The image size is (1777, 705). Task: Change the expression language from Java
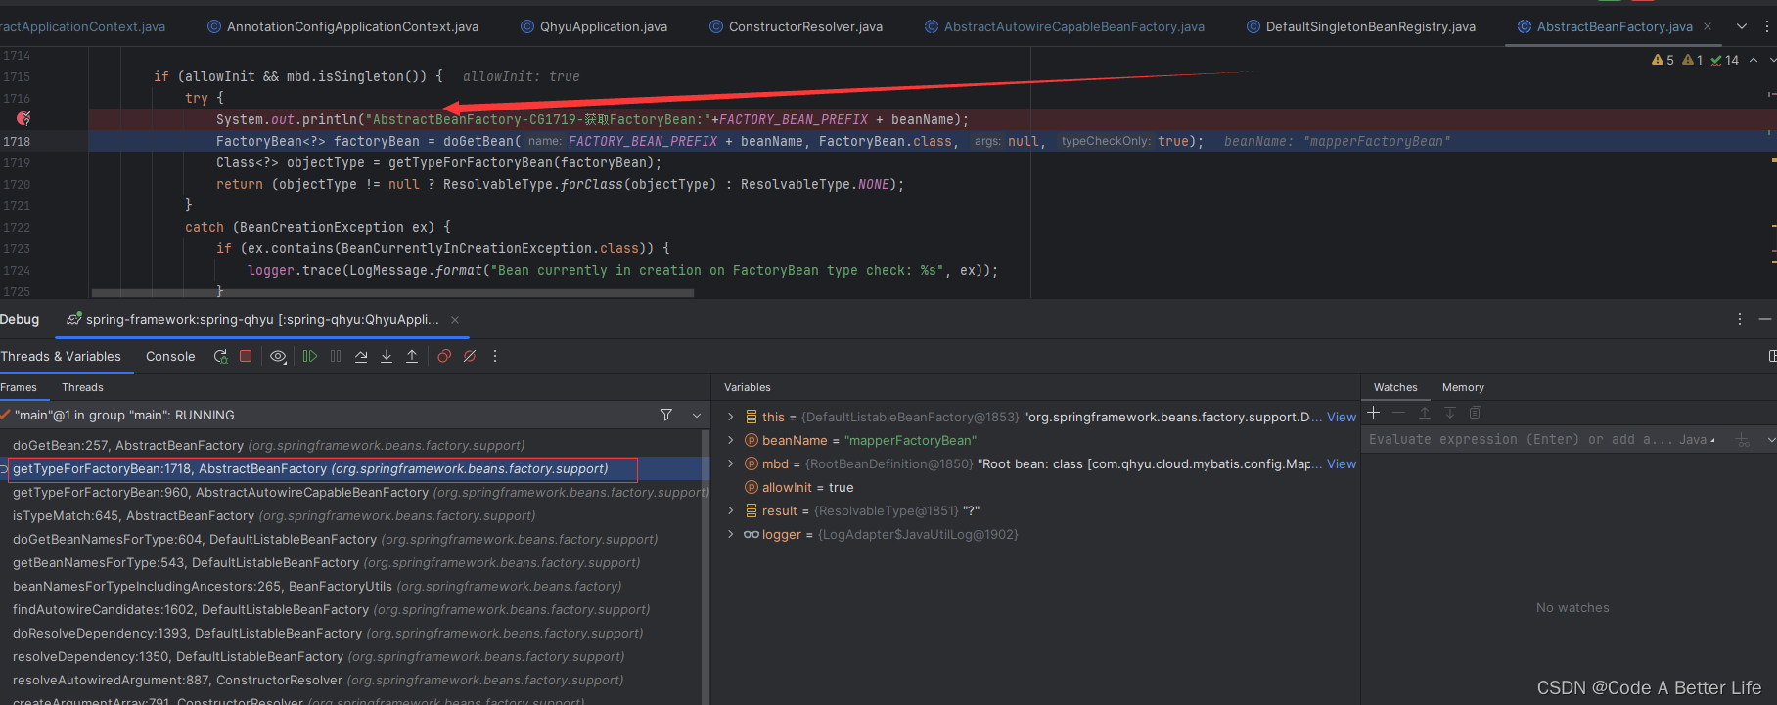(x=1697, y=440)
